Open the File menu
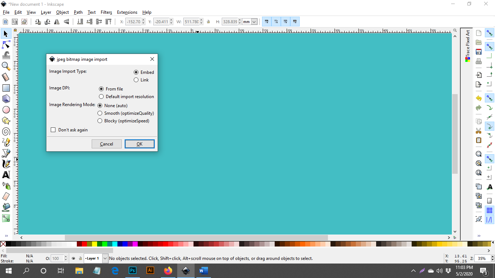The image size is (495, 278). point(6,12)
